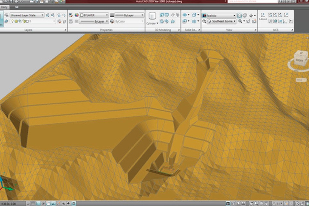This screenshot has width=309, height=206.
Task: Open the Southeast Isometric view dropdown
Action: [221, 21]
